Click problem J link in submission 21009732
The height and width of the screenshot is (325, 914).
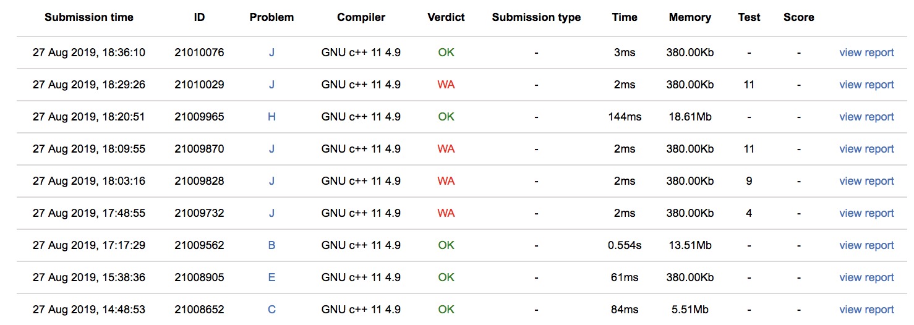point(271,213)
